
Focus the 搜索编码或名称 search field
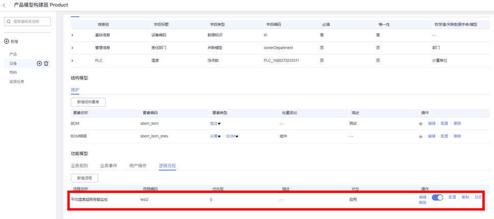pyautogui.click(x=27, y=22)
